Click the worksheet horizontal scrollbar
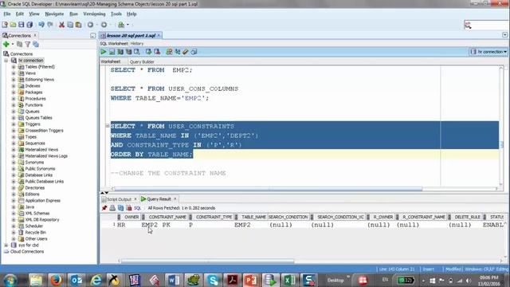 [268, 189]
